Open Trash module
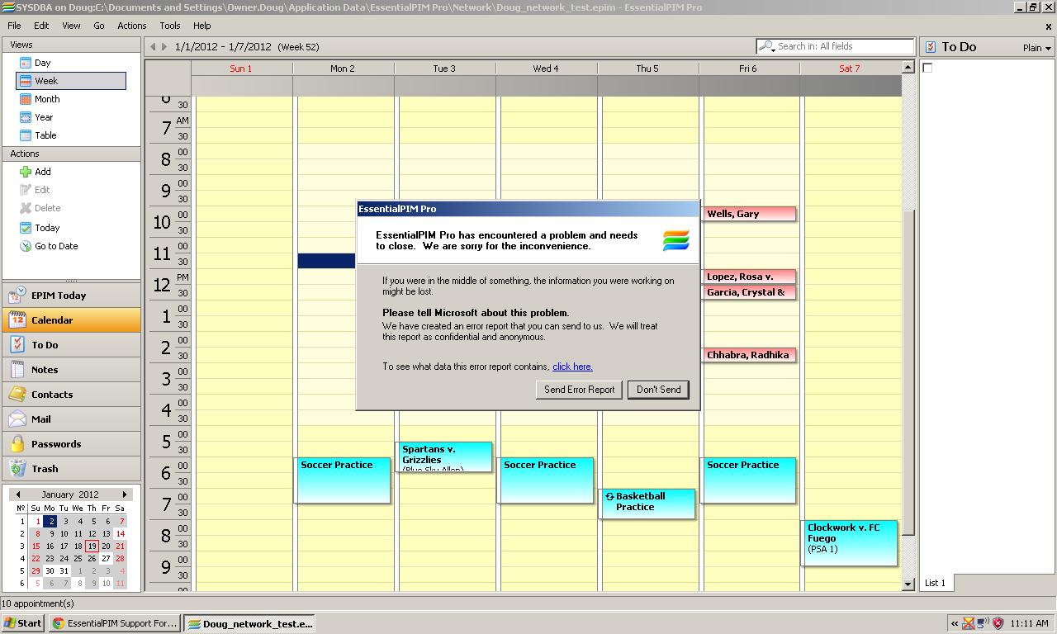Screen dimensions: 1057x634 click(x=71, y=469)
